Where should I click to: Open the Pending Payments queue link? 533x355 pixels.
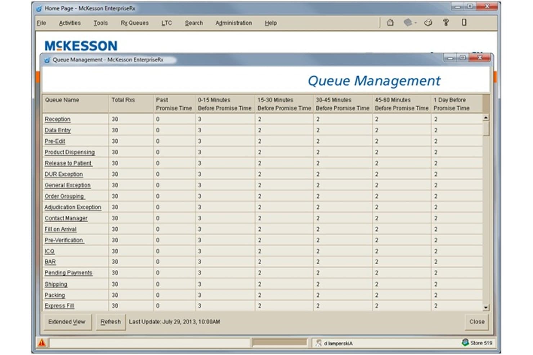tap(68, 273)
